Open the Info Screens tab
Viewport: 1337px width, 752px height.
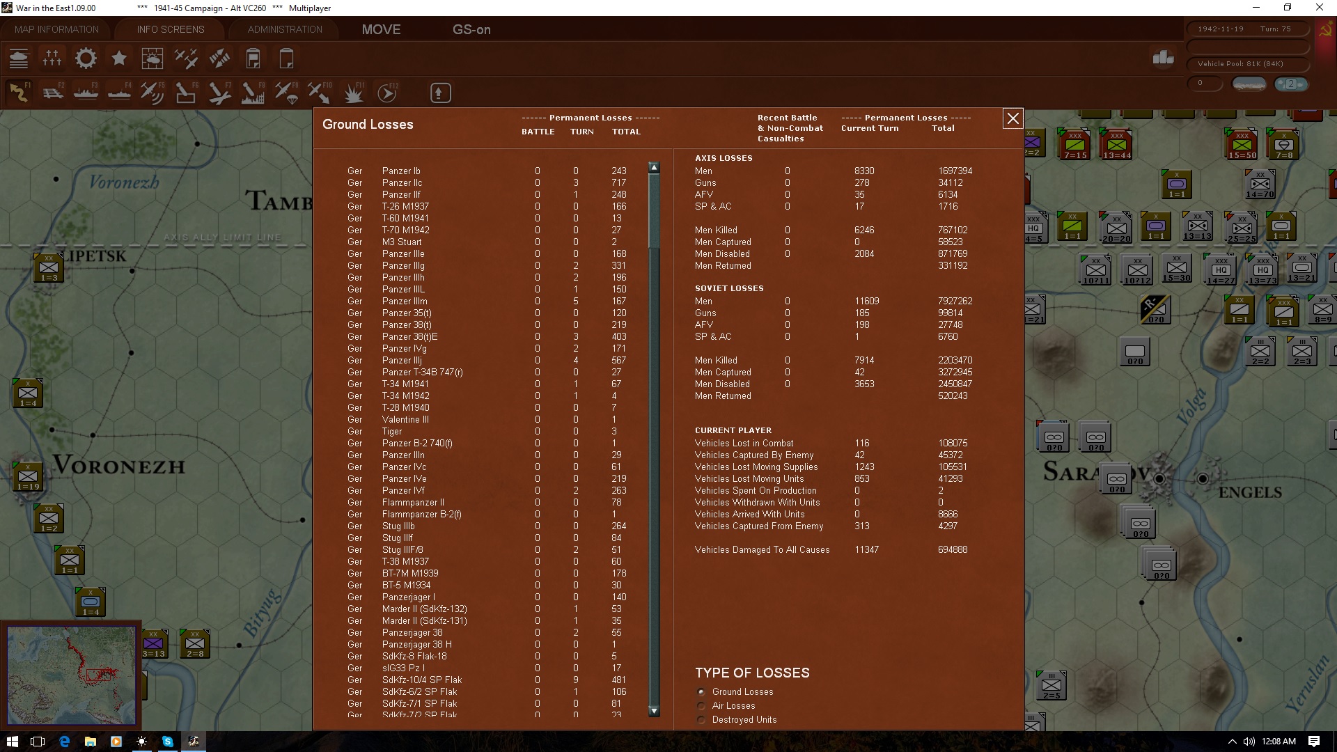(171, 29)
